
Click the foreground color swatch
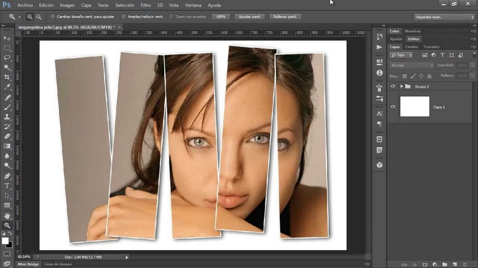click(5, 241)
